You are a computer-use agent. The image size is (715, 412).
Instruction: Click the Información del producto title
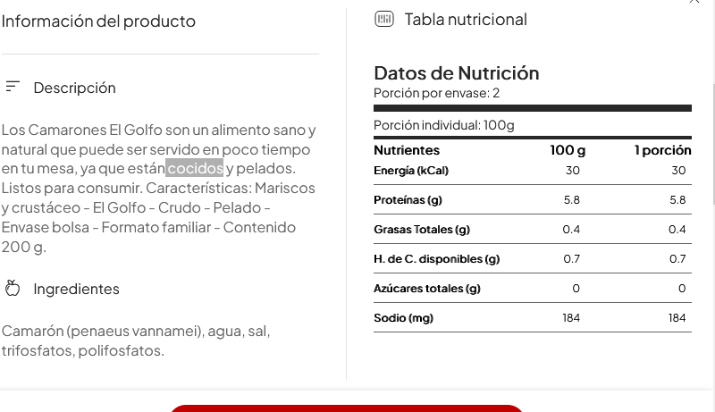coord(98,21)
